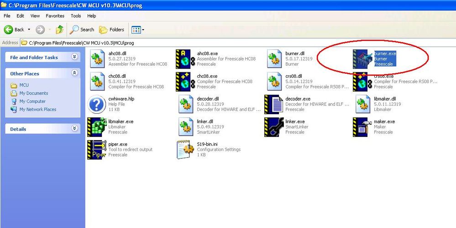This screenshot has width=456, height=228.
Task: Click the S19-bin.ini file name
Action: pyautogui.click(x=207, y=144)
